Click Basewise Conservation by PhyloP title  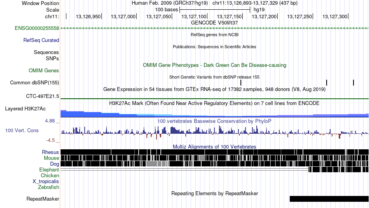pyautogui.click(x=214, y=121)
